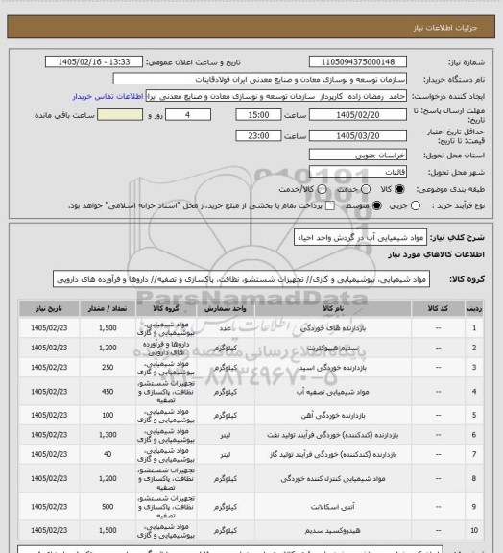The width and height of the screenshot is (503, 553).
Task: Click the request creator field حامد رمضان زاده
Action: coord(276,96)
